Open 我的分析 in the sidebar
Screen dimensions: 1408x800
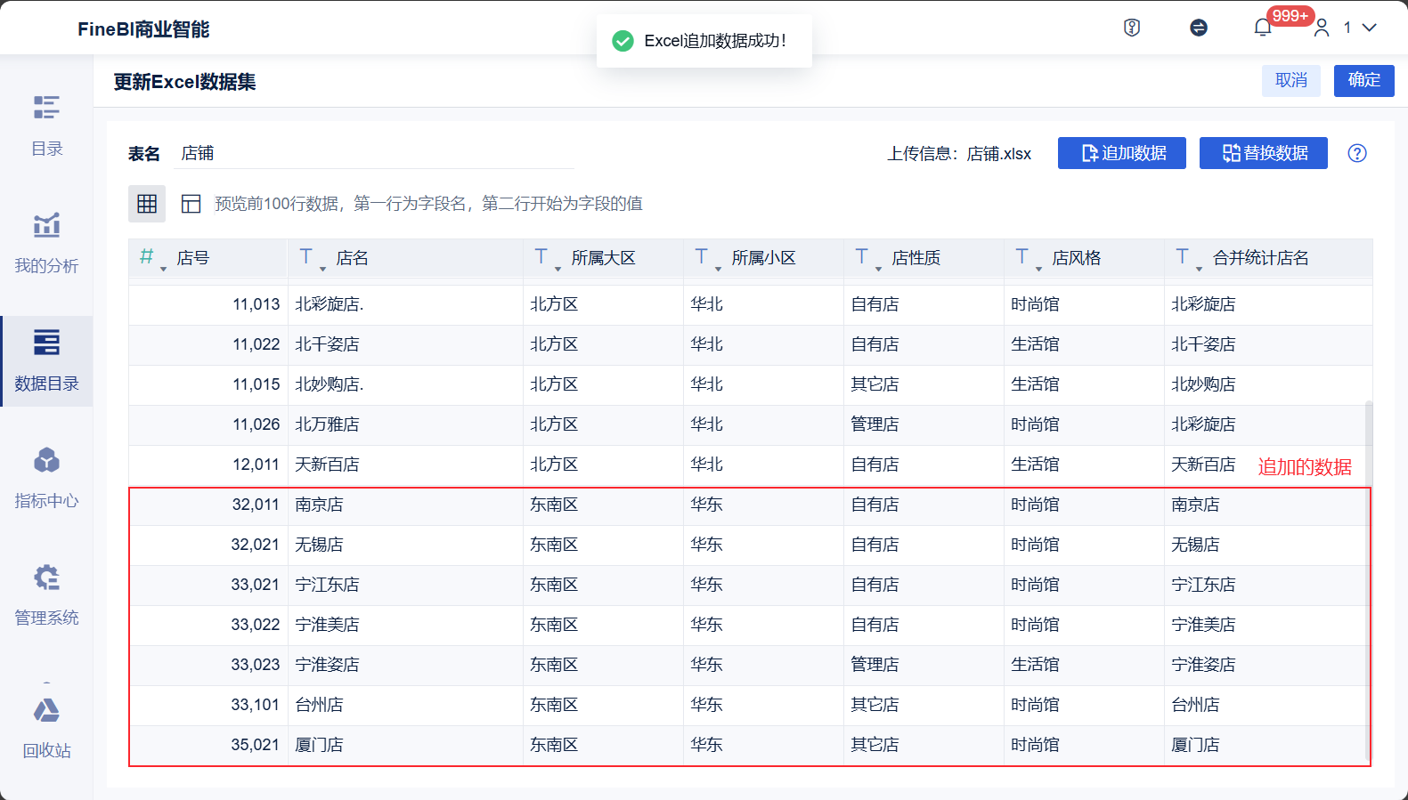[x=46, y=243]
